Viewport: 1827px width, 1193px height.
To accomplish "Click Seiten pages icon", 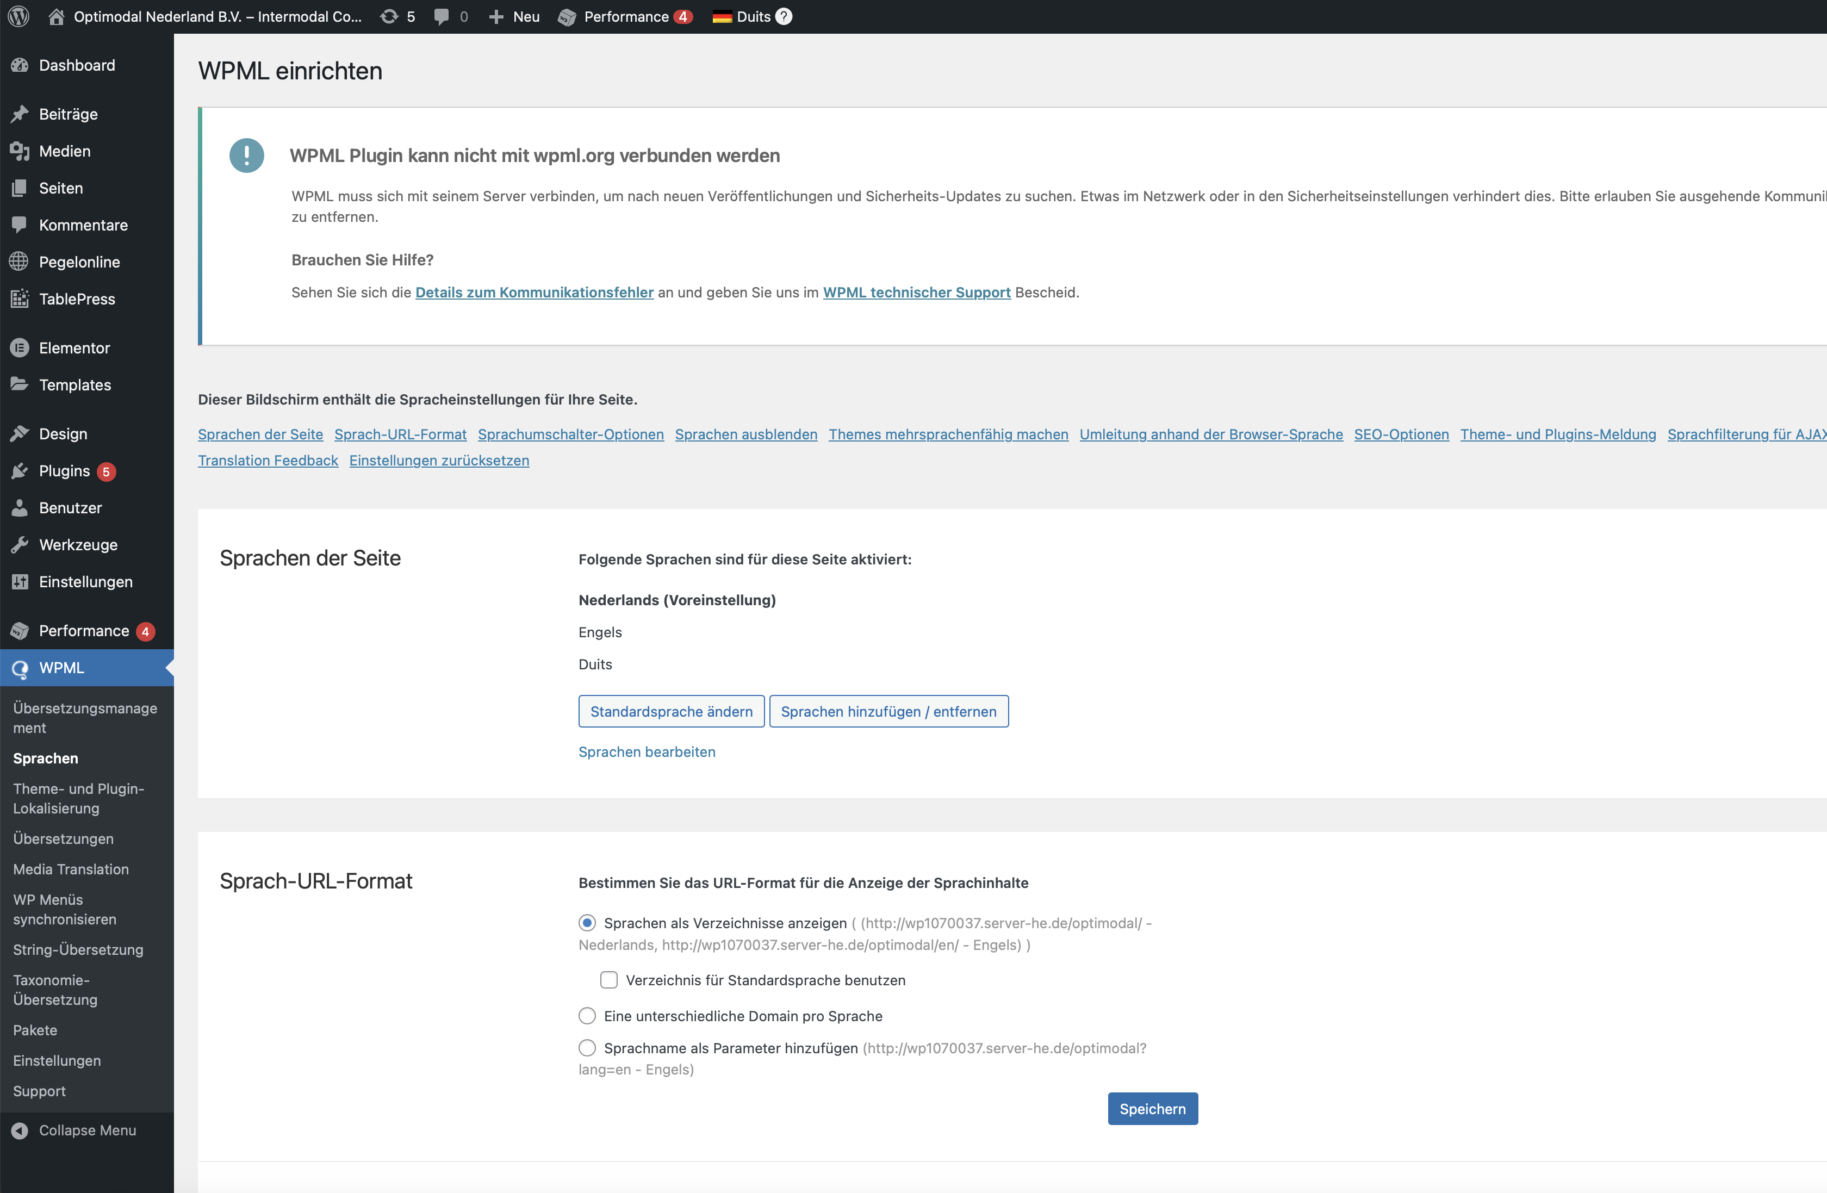I will click(x=19, y=187).
